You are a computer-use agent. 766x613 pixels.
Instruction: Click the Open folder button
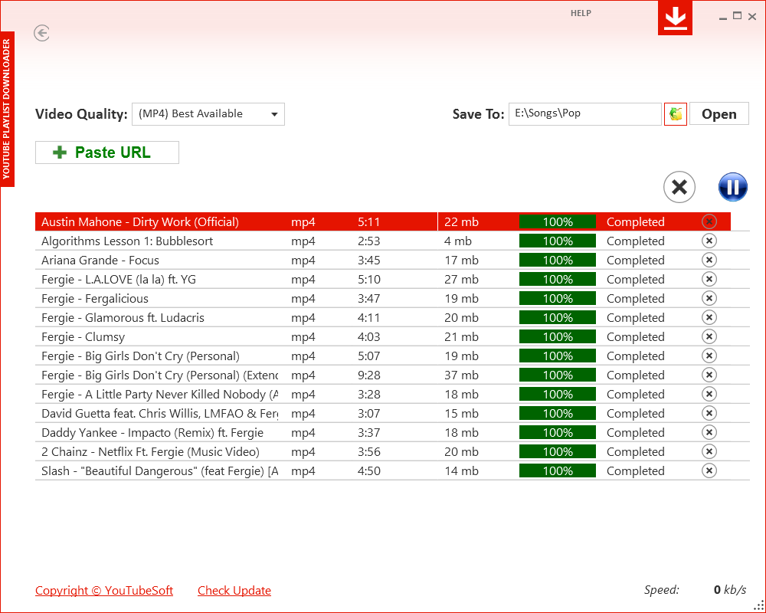(x=719, y=114)
